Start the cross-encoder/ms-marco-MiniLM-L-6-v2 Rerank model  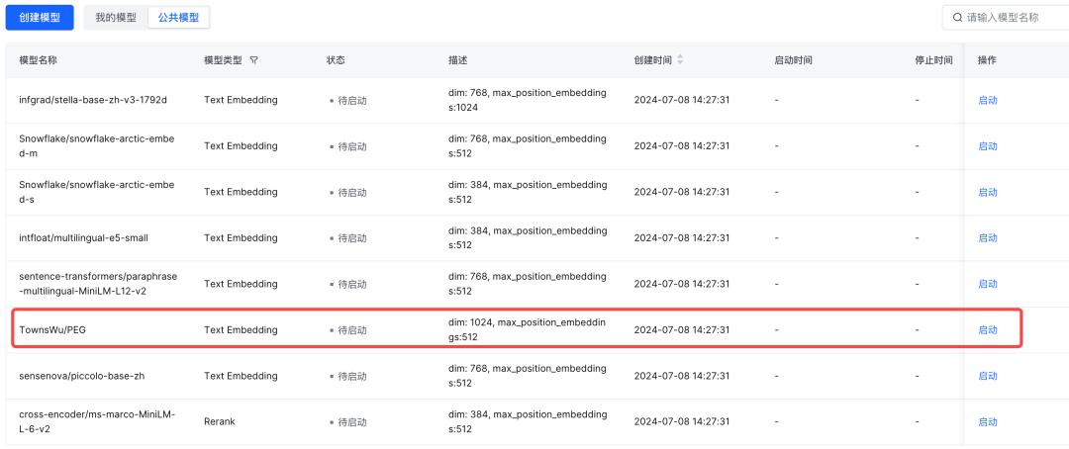click(x=988, y=421)
